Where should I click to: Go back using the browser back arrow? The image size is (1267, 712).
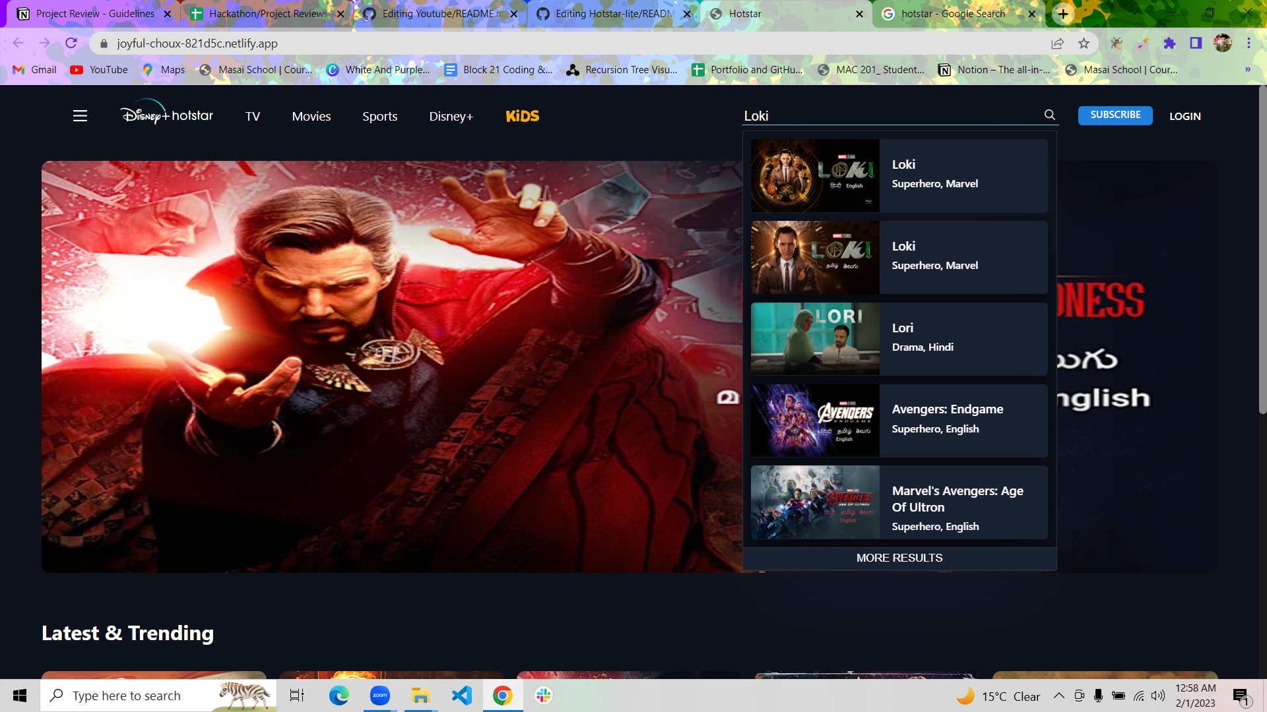click(x=18, y=44)
